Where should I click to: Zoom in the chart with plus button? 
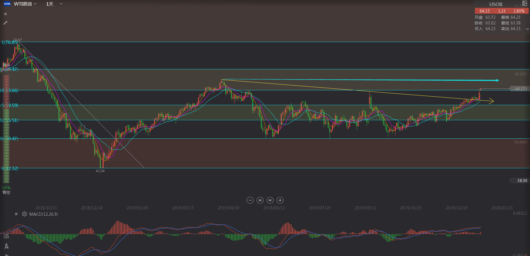[x=280, y=200]
